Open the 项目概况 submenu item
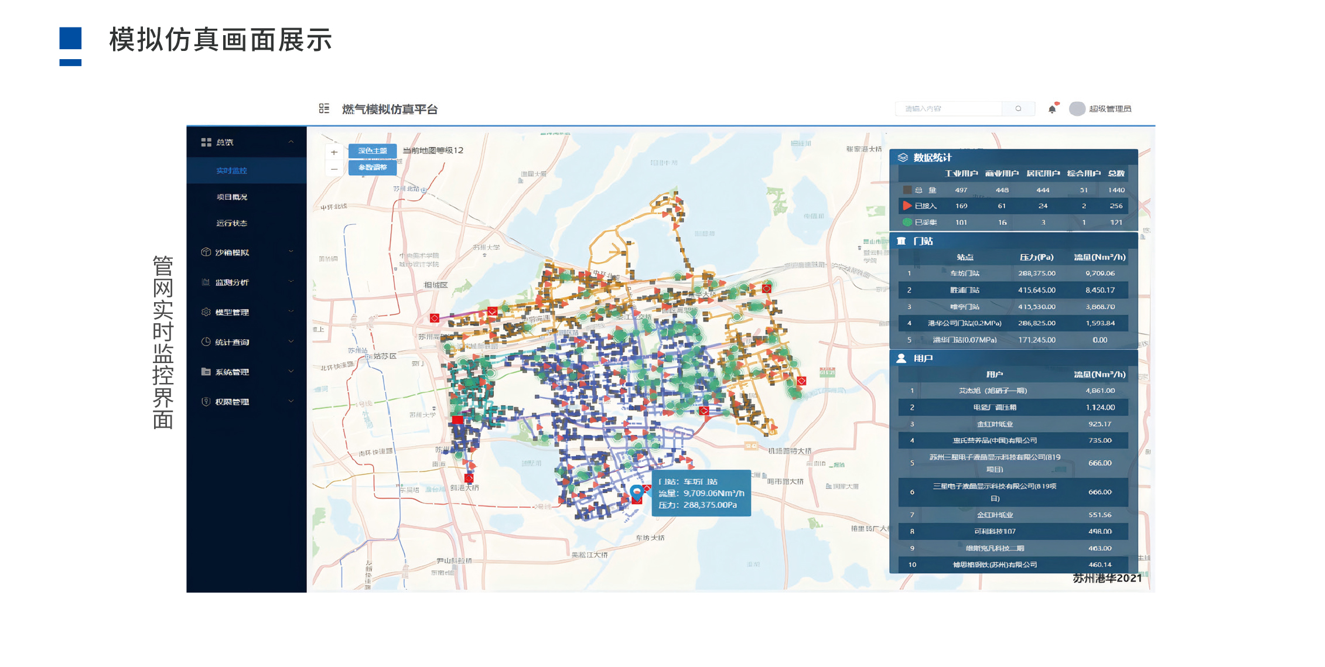 pyautogui.click(x=232, y=197)
